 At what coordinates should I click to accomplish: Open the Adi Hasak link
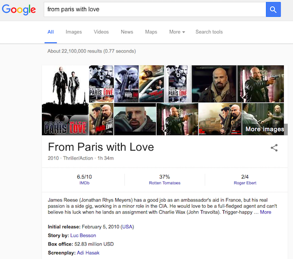click(88, 253)
